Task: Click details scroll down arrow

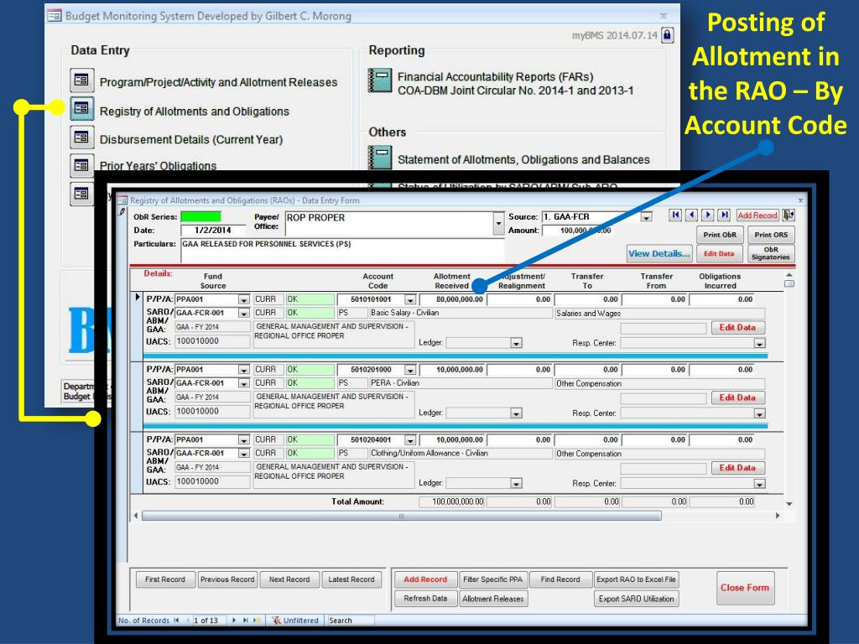Action: 789,504
